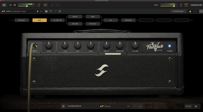Open the history clock icon
The image size is (203, 112).
pyautogui.click(x=60, y=11)
